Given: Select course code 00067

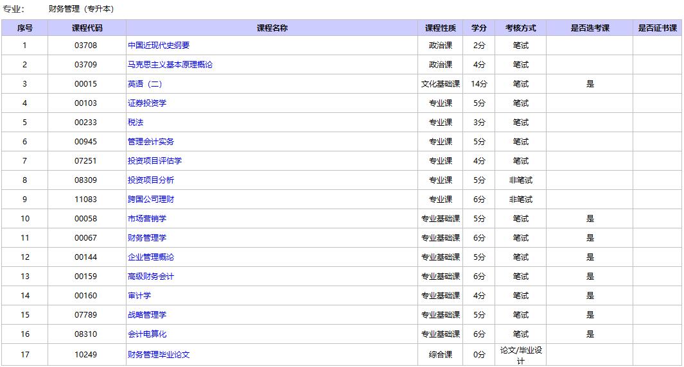Looking at the screenshot, I should (x=86, y=237).
